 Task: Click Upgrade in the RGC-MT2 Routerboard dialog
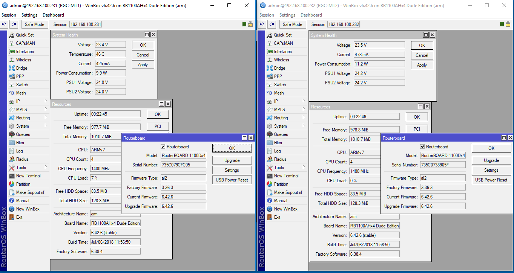point(491,160)
